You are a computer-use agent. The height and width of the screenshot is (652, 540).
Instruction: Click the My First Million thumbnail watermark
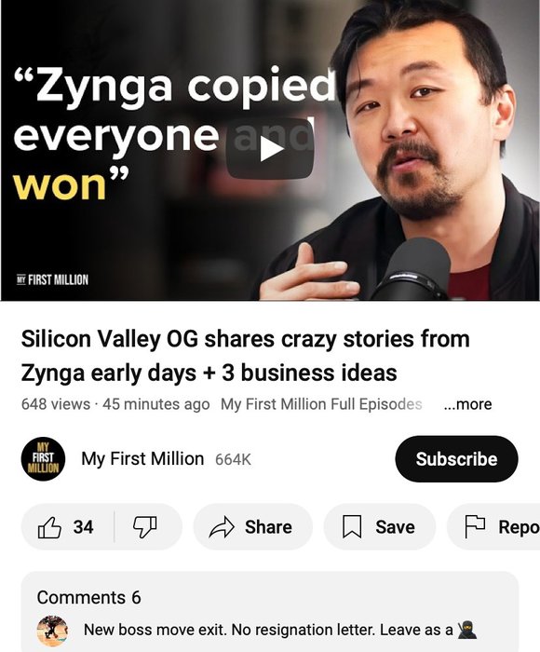coord(52,279)
